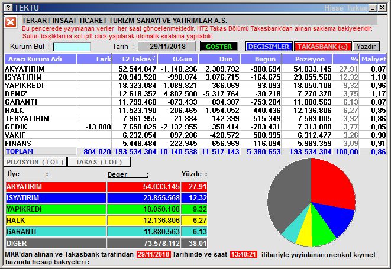Image resolution: width=391 pixels, height=269 pixels.
Task: Click the red time stamp 13:40:21
Action: [243, 254]
